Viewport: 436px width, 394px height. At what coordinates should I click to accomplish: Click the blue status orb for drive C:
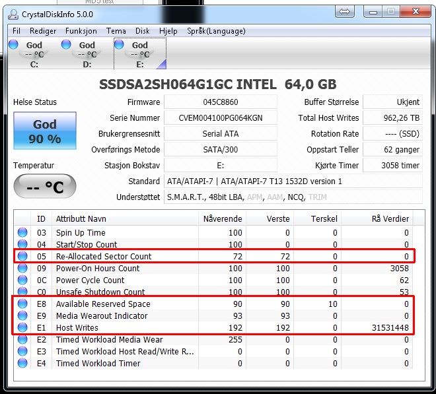(x=13, y=44)
